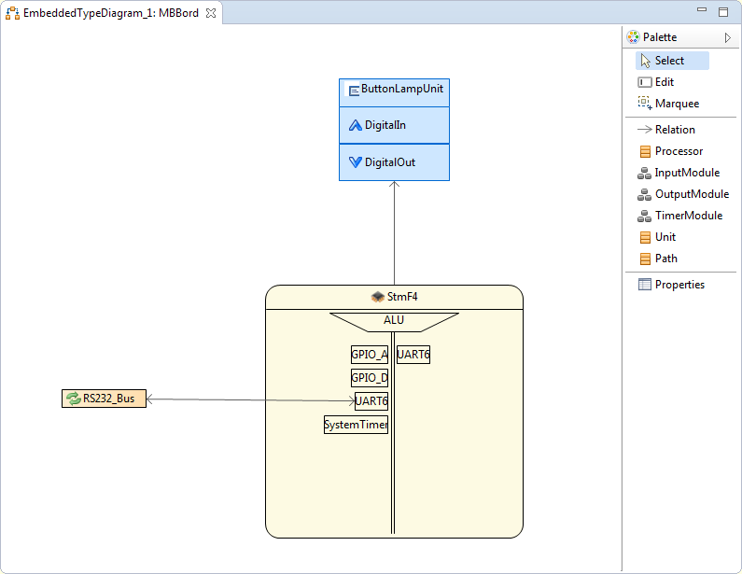Viewport: 742px width, 574px height.
Task: Choose OutputModule from the palette
Action: point(691,194)
